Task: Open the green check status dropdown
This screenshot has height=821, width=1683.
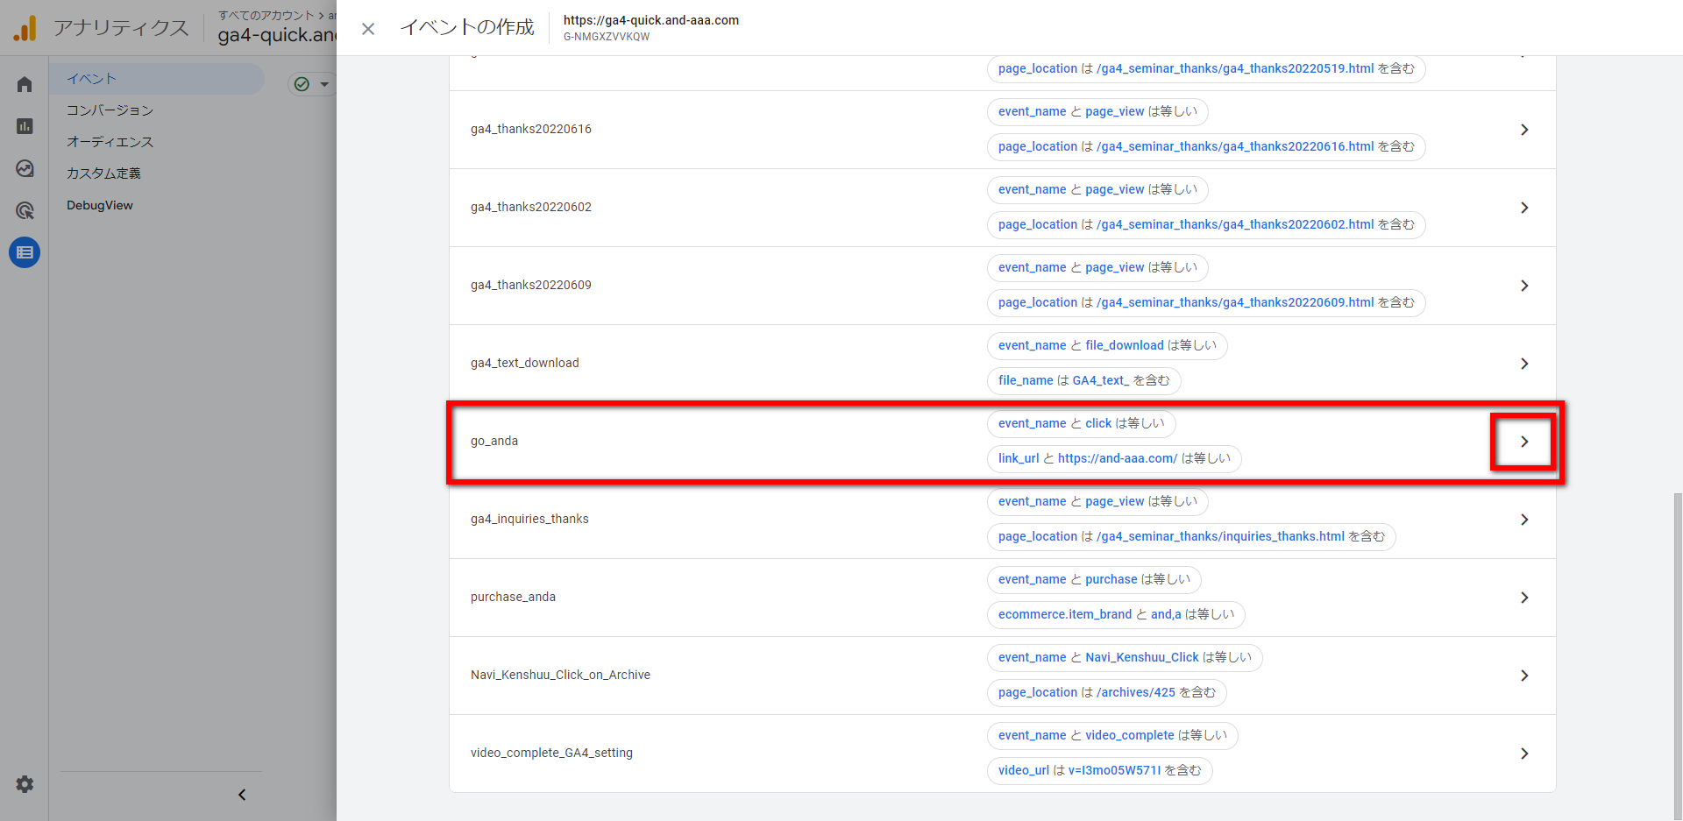Action: pyautogui.click(x=311, y=84)
